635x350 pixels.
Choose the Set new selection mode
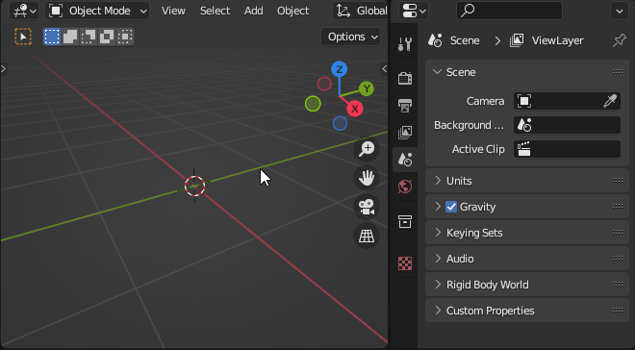tap(52, 37)
